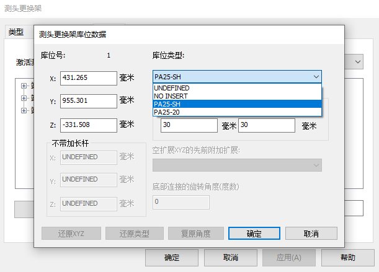The width and height of the screenshot is (379, 272).
Task: Open the dropdown arrow behind the dialog's right edge
Action: tap(358, 62)
